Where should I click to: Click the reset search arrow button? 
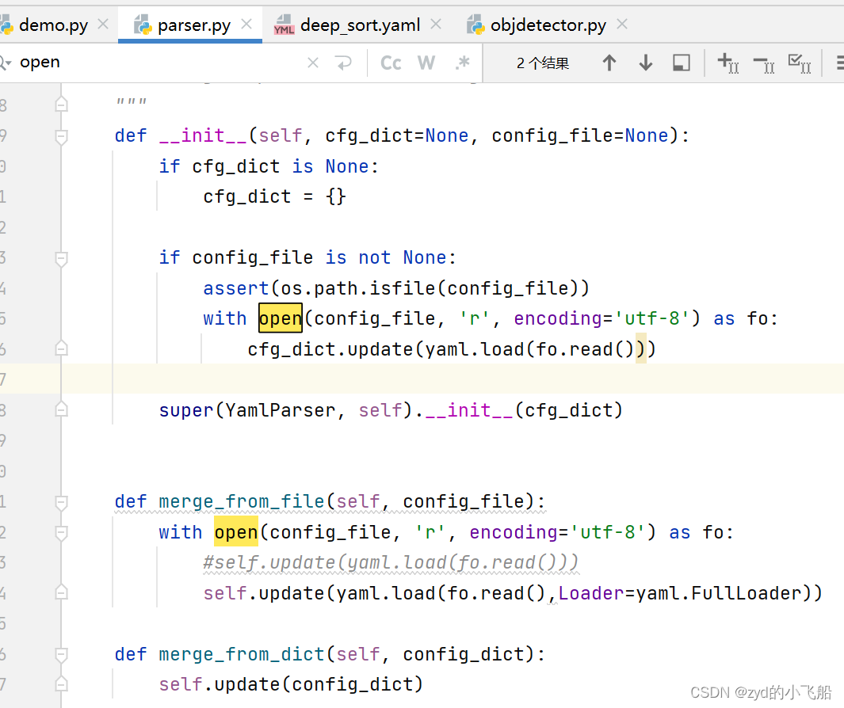coord(343,63)
